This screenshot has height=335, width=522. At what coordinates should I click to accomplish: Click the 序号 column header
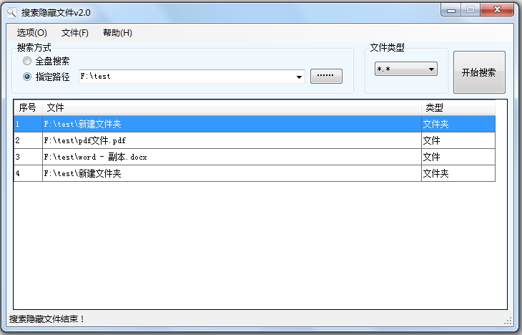tap(28, 108)
